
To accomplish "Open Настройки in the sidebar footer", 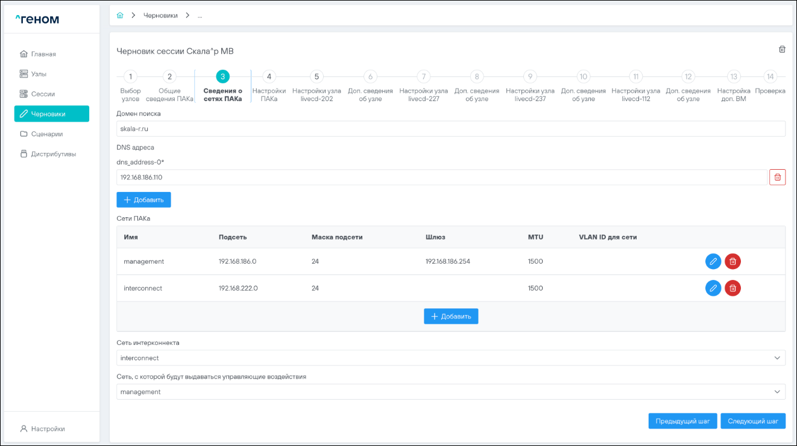I will tap(48, 429).
